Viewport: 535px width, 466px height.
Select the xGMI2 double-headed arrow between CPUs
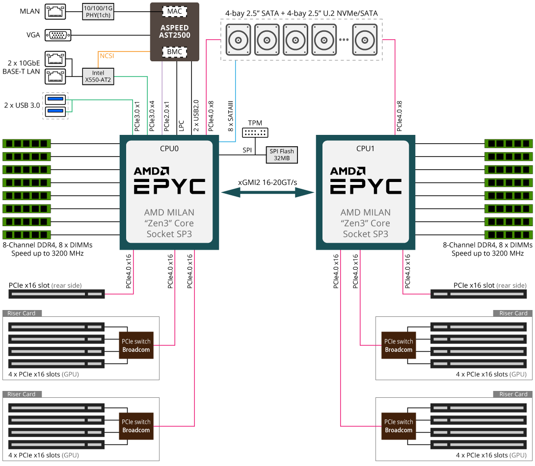pyautogui.click(x=267, y=193)
